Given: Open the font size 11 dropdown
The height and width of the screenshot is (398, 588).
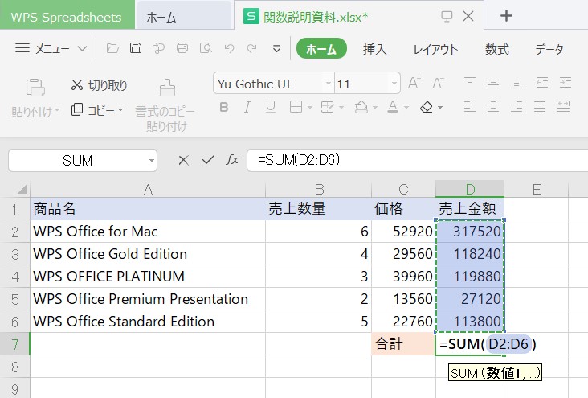Looking at the screenshot, I should (394, 84).
